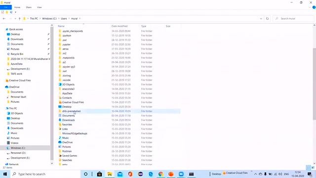Screen dimensions: 316x178
Task: Select AzureData folder in navigation pane
Action: [x=16, y=64]
